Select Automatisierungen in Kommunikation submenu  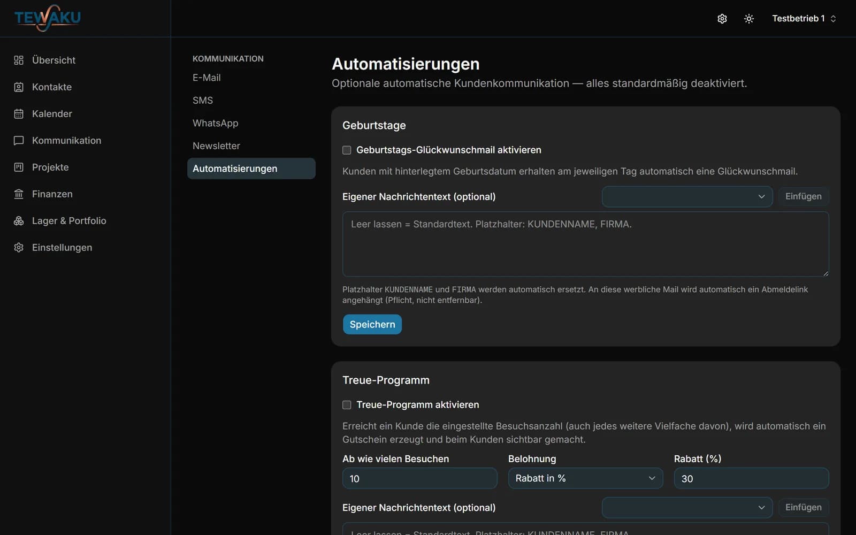click(x=251, y=169)
